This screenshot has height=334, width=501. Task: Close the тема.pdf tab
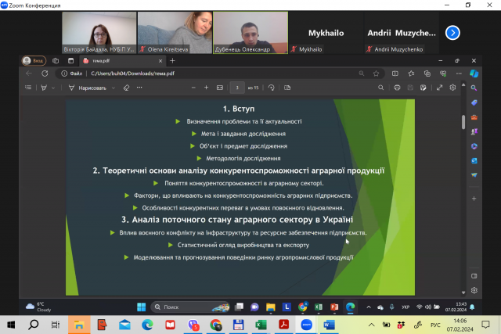point(160,61)
